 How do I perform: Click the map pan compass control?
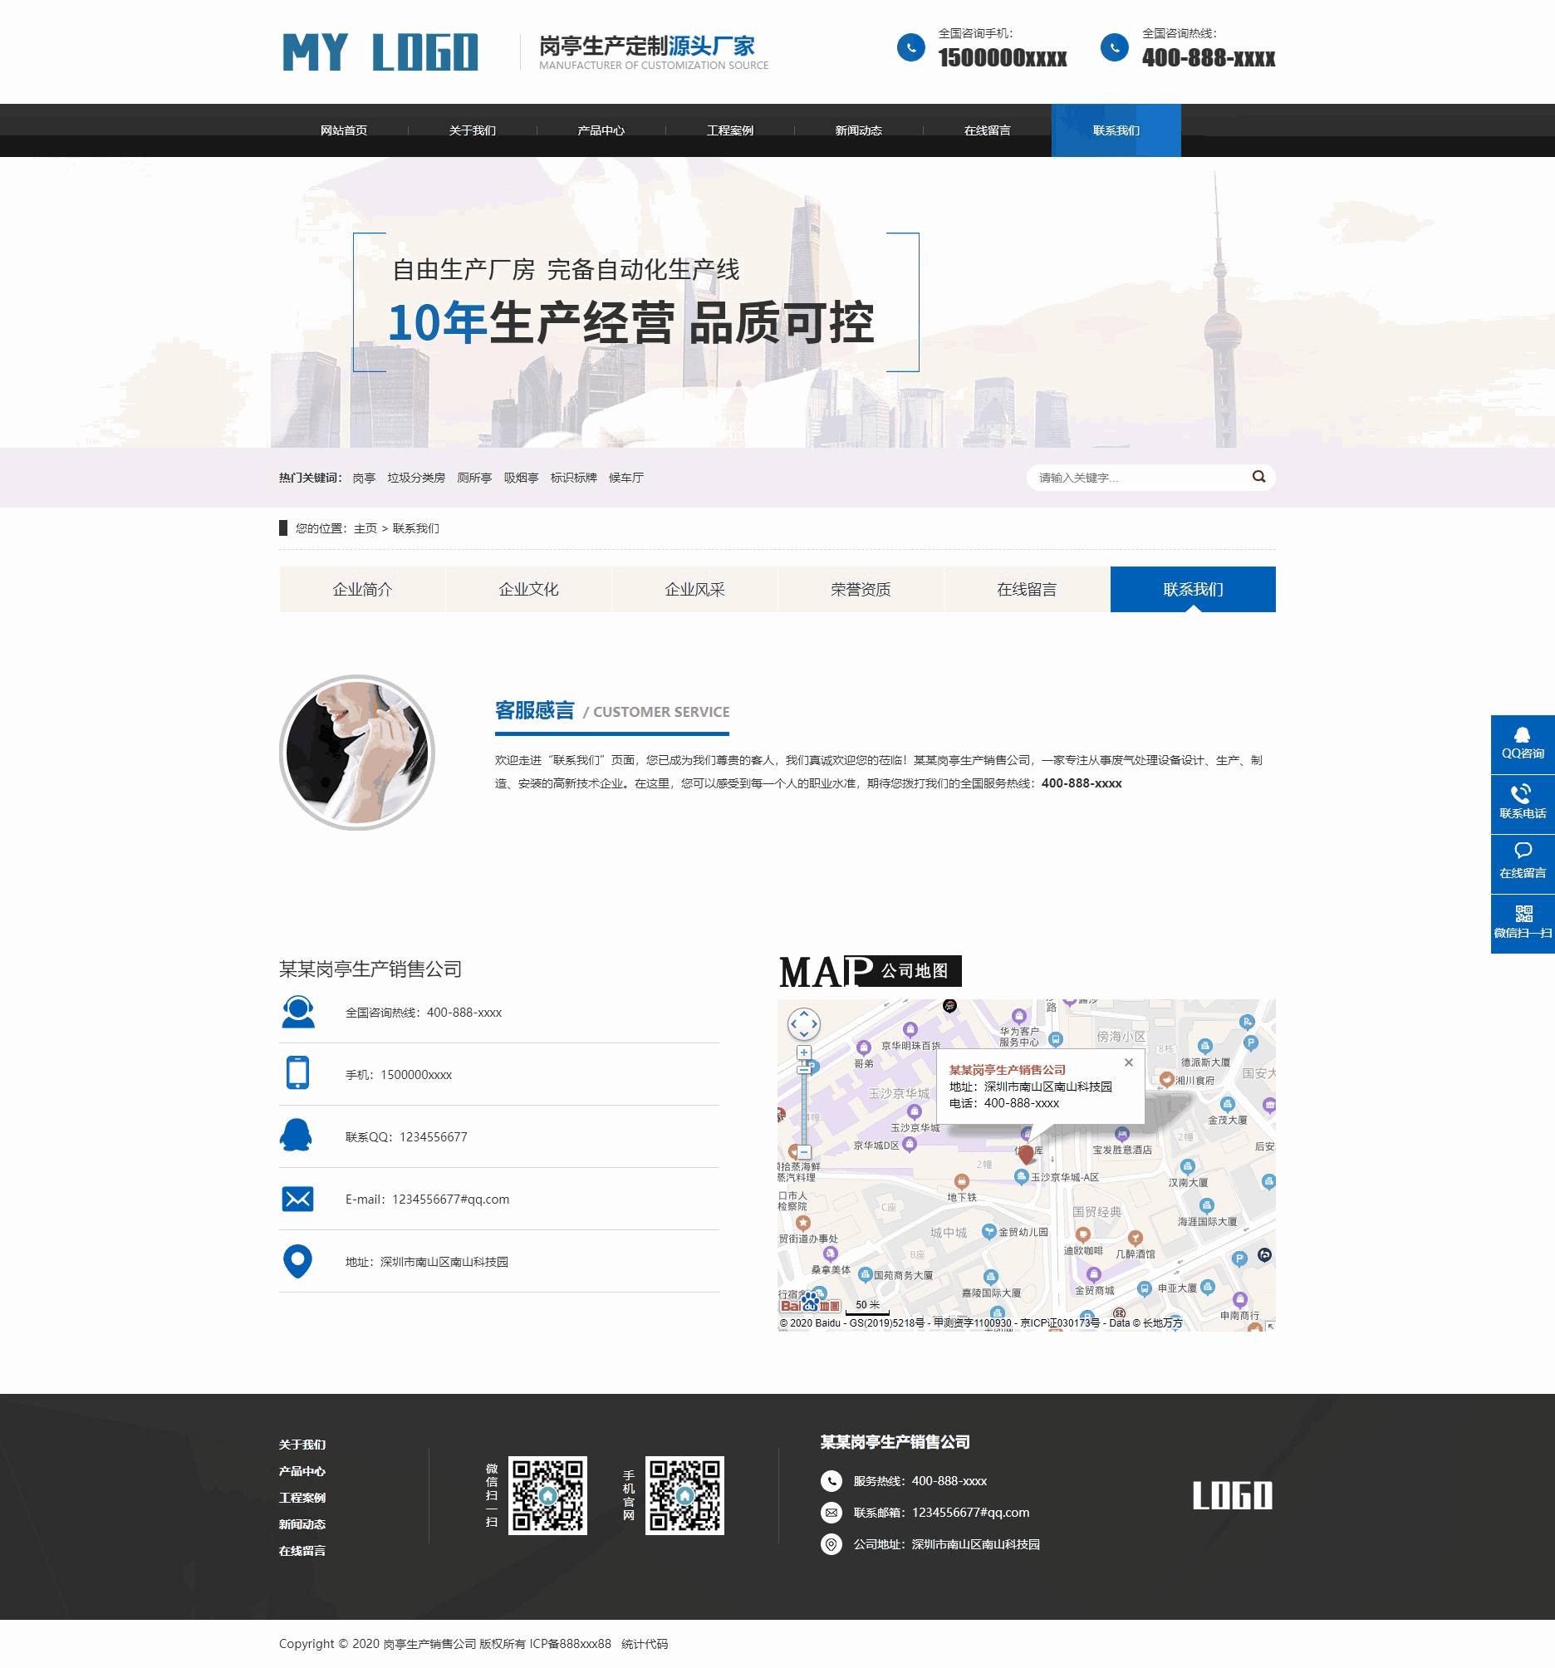tap(803, 1024)
